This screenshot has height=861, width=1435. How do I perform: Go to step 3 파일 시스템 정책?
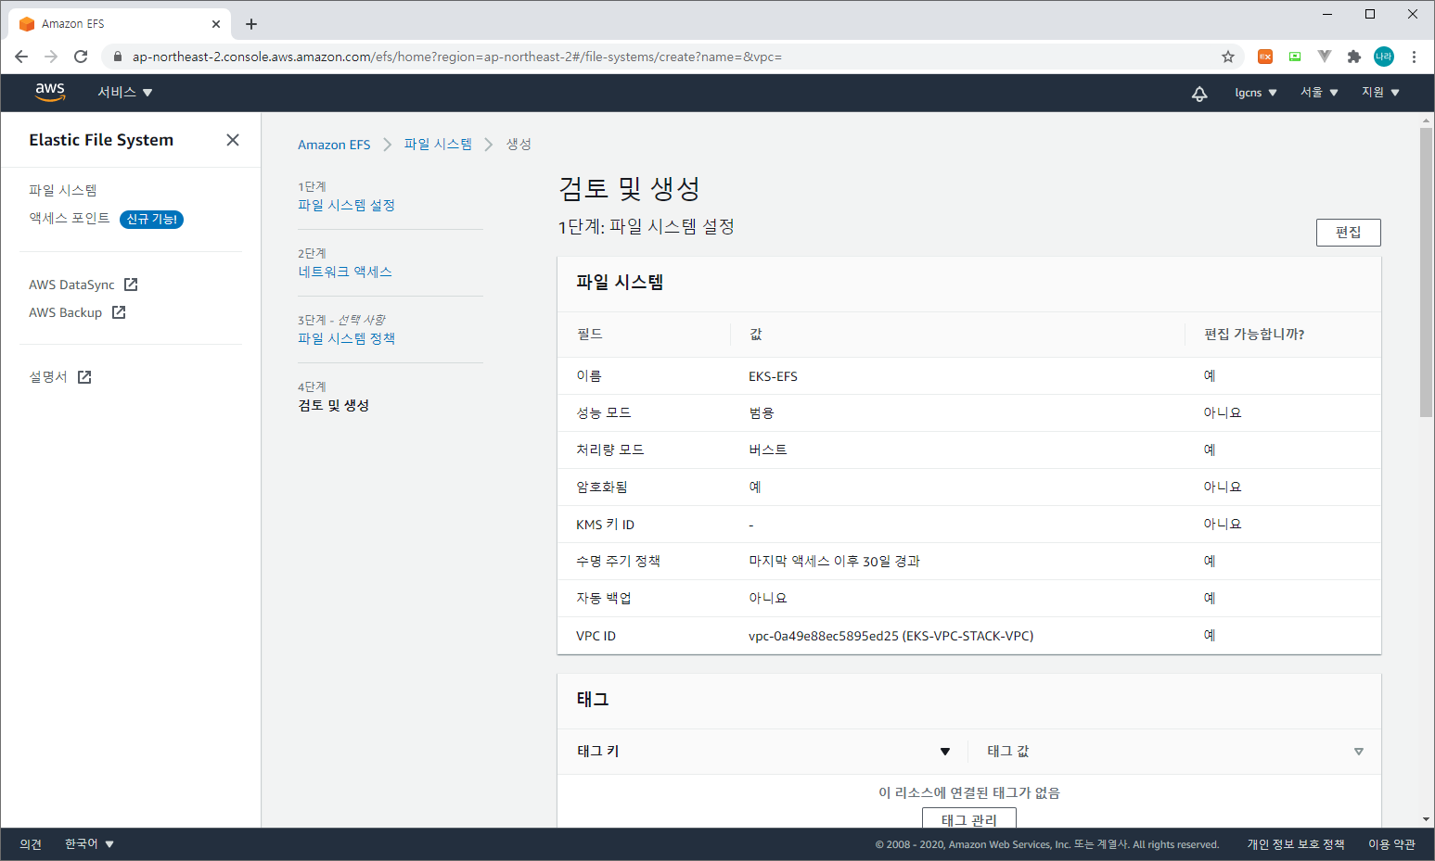(346, 338)
